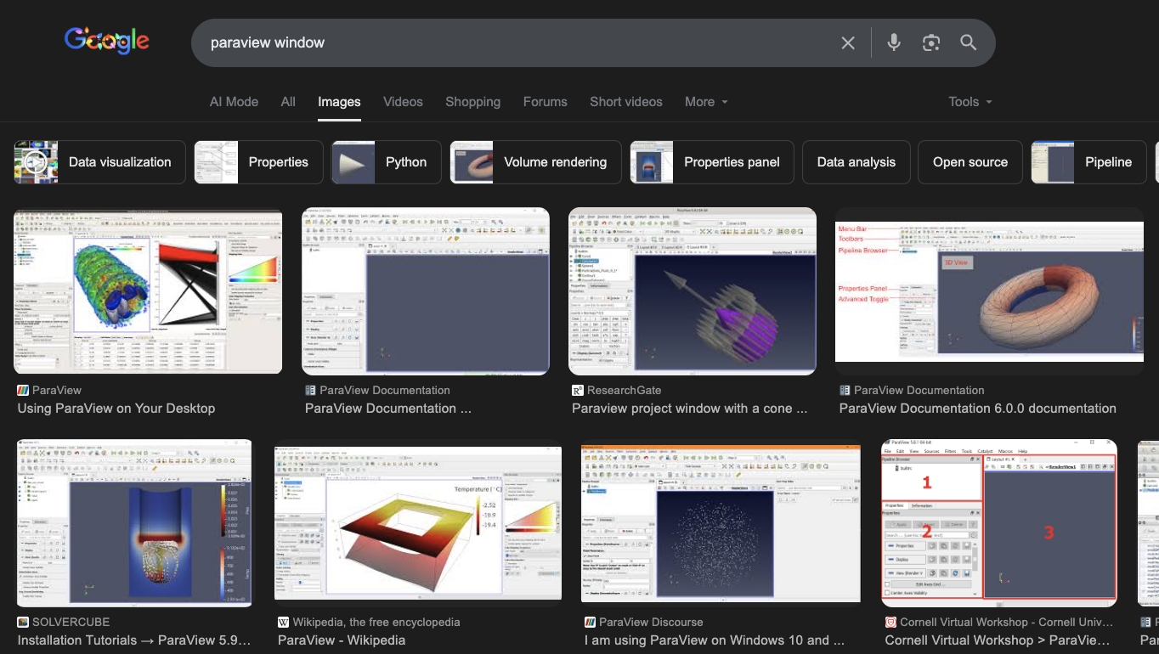Filter by the Data analysis chip
The image size is (1159, 654).
pyautogui.click(x=856, y=162)
